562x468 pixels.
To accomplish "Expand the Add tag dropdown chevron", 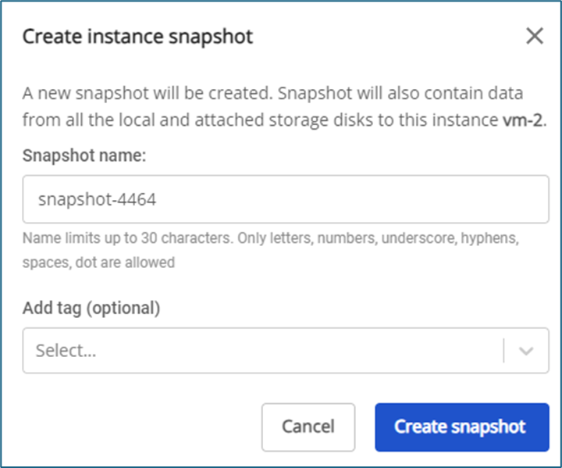I will 526,351.
